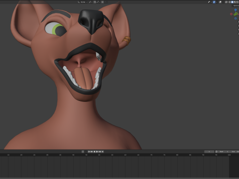Toggle viewport overlays
Screen dimensions: 239x179
220,2
